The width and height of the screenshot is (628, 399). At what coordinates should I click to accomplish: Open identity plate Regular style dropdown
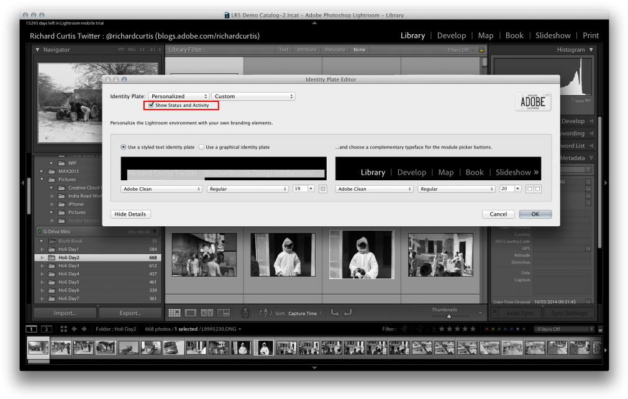click(247, 189)
